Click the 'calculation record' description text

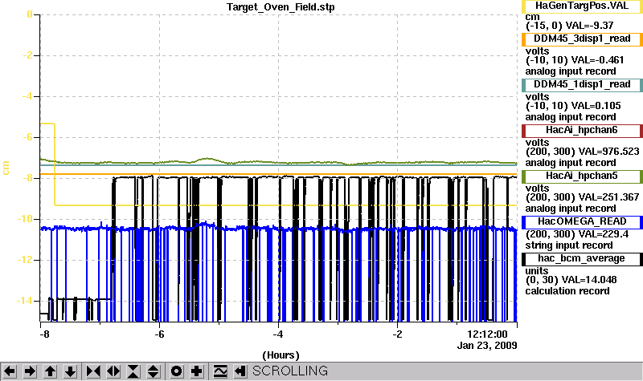[x=567, y=291]
